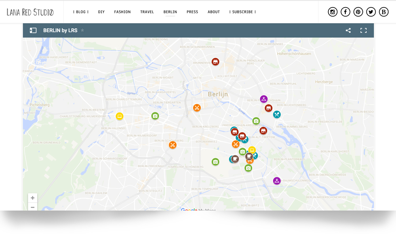Open the Bloglovin B icon
The image size is (396, 234).
[384, 12]
